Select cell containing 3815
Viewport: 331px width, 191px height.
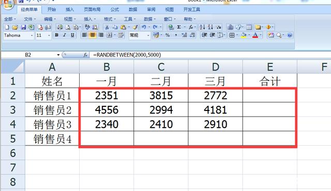click(x=161, y=95)
